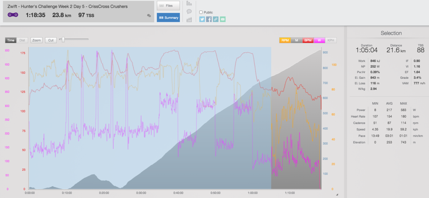Switch graph x-axis to Dist

(x=22, y=40)
